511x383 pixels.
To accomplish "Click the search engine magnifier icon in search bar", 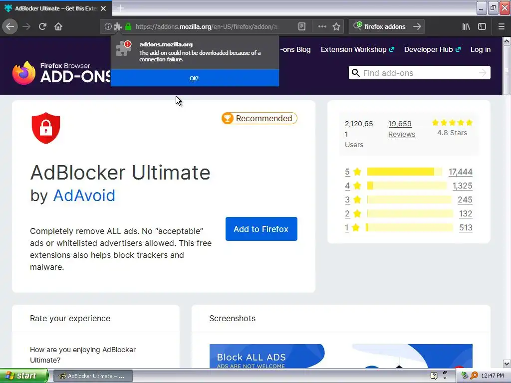I will 357,26.
